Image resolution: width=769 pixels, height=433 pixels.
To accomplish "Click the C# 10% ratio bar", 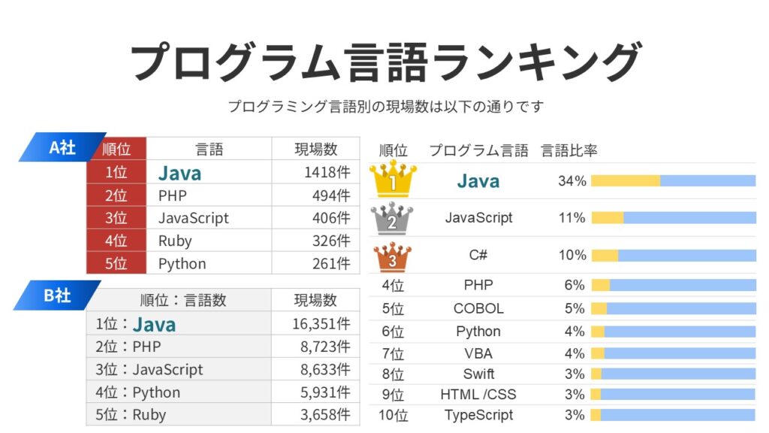I will tap(673, 256).
